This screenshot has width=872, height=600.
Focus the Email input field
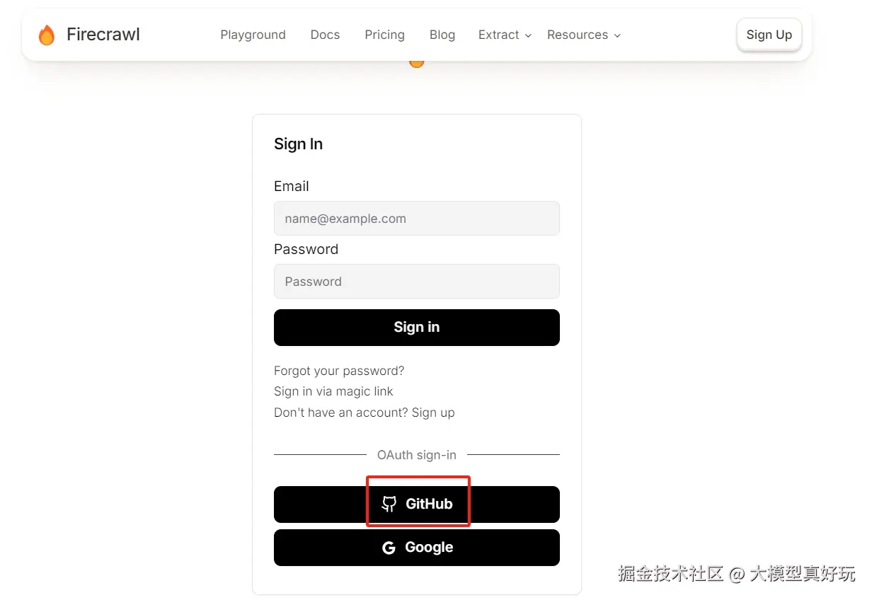pyautogui.click(x=417, y=219)
